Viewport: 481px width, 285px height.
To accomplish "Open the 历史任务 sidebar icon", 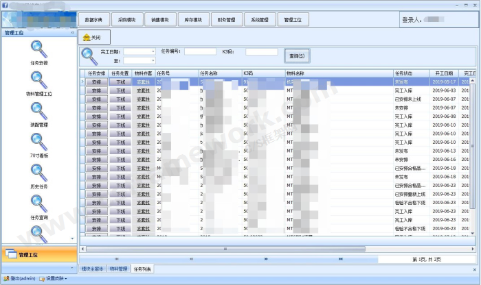I will click(x=39, y=173).
